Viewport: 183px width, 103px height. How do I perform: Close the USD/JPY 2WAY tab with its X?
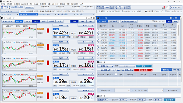pos(56,15)
